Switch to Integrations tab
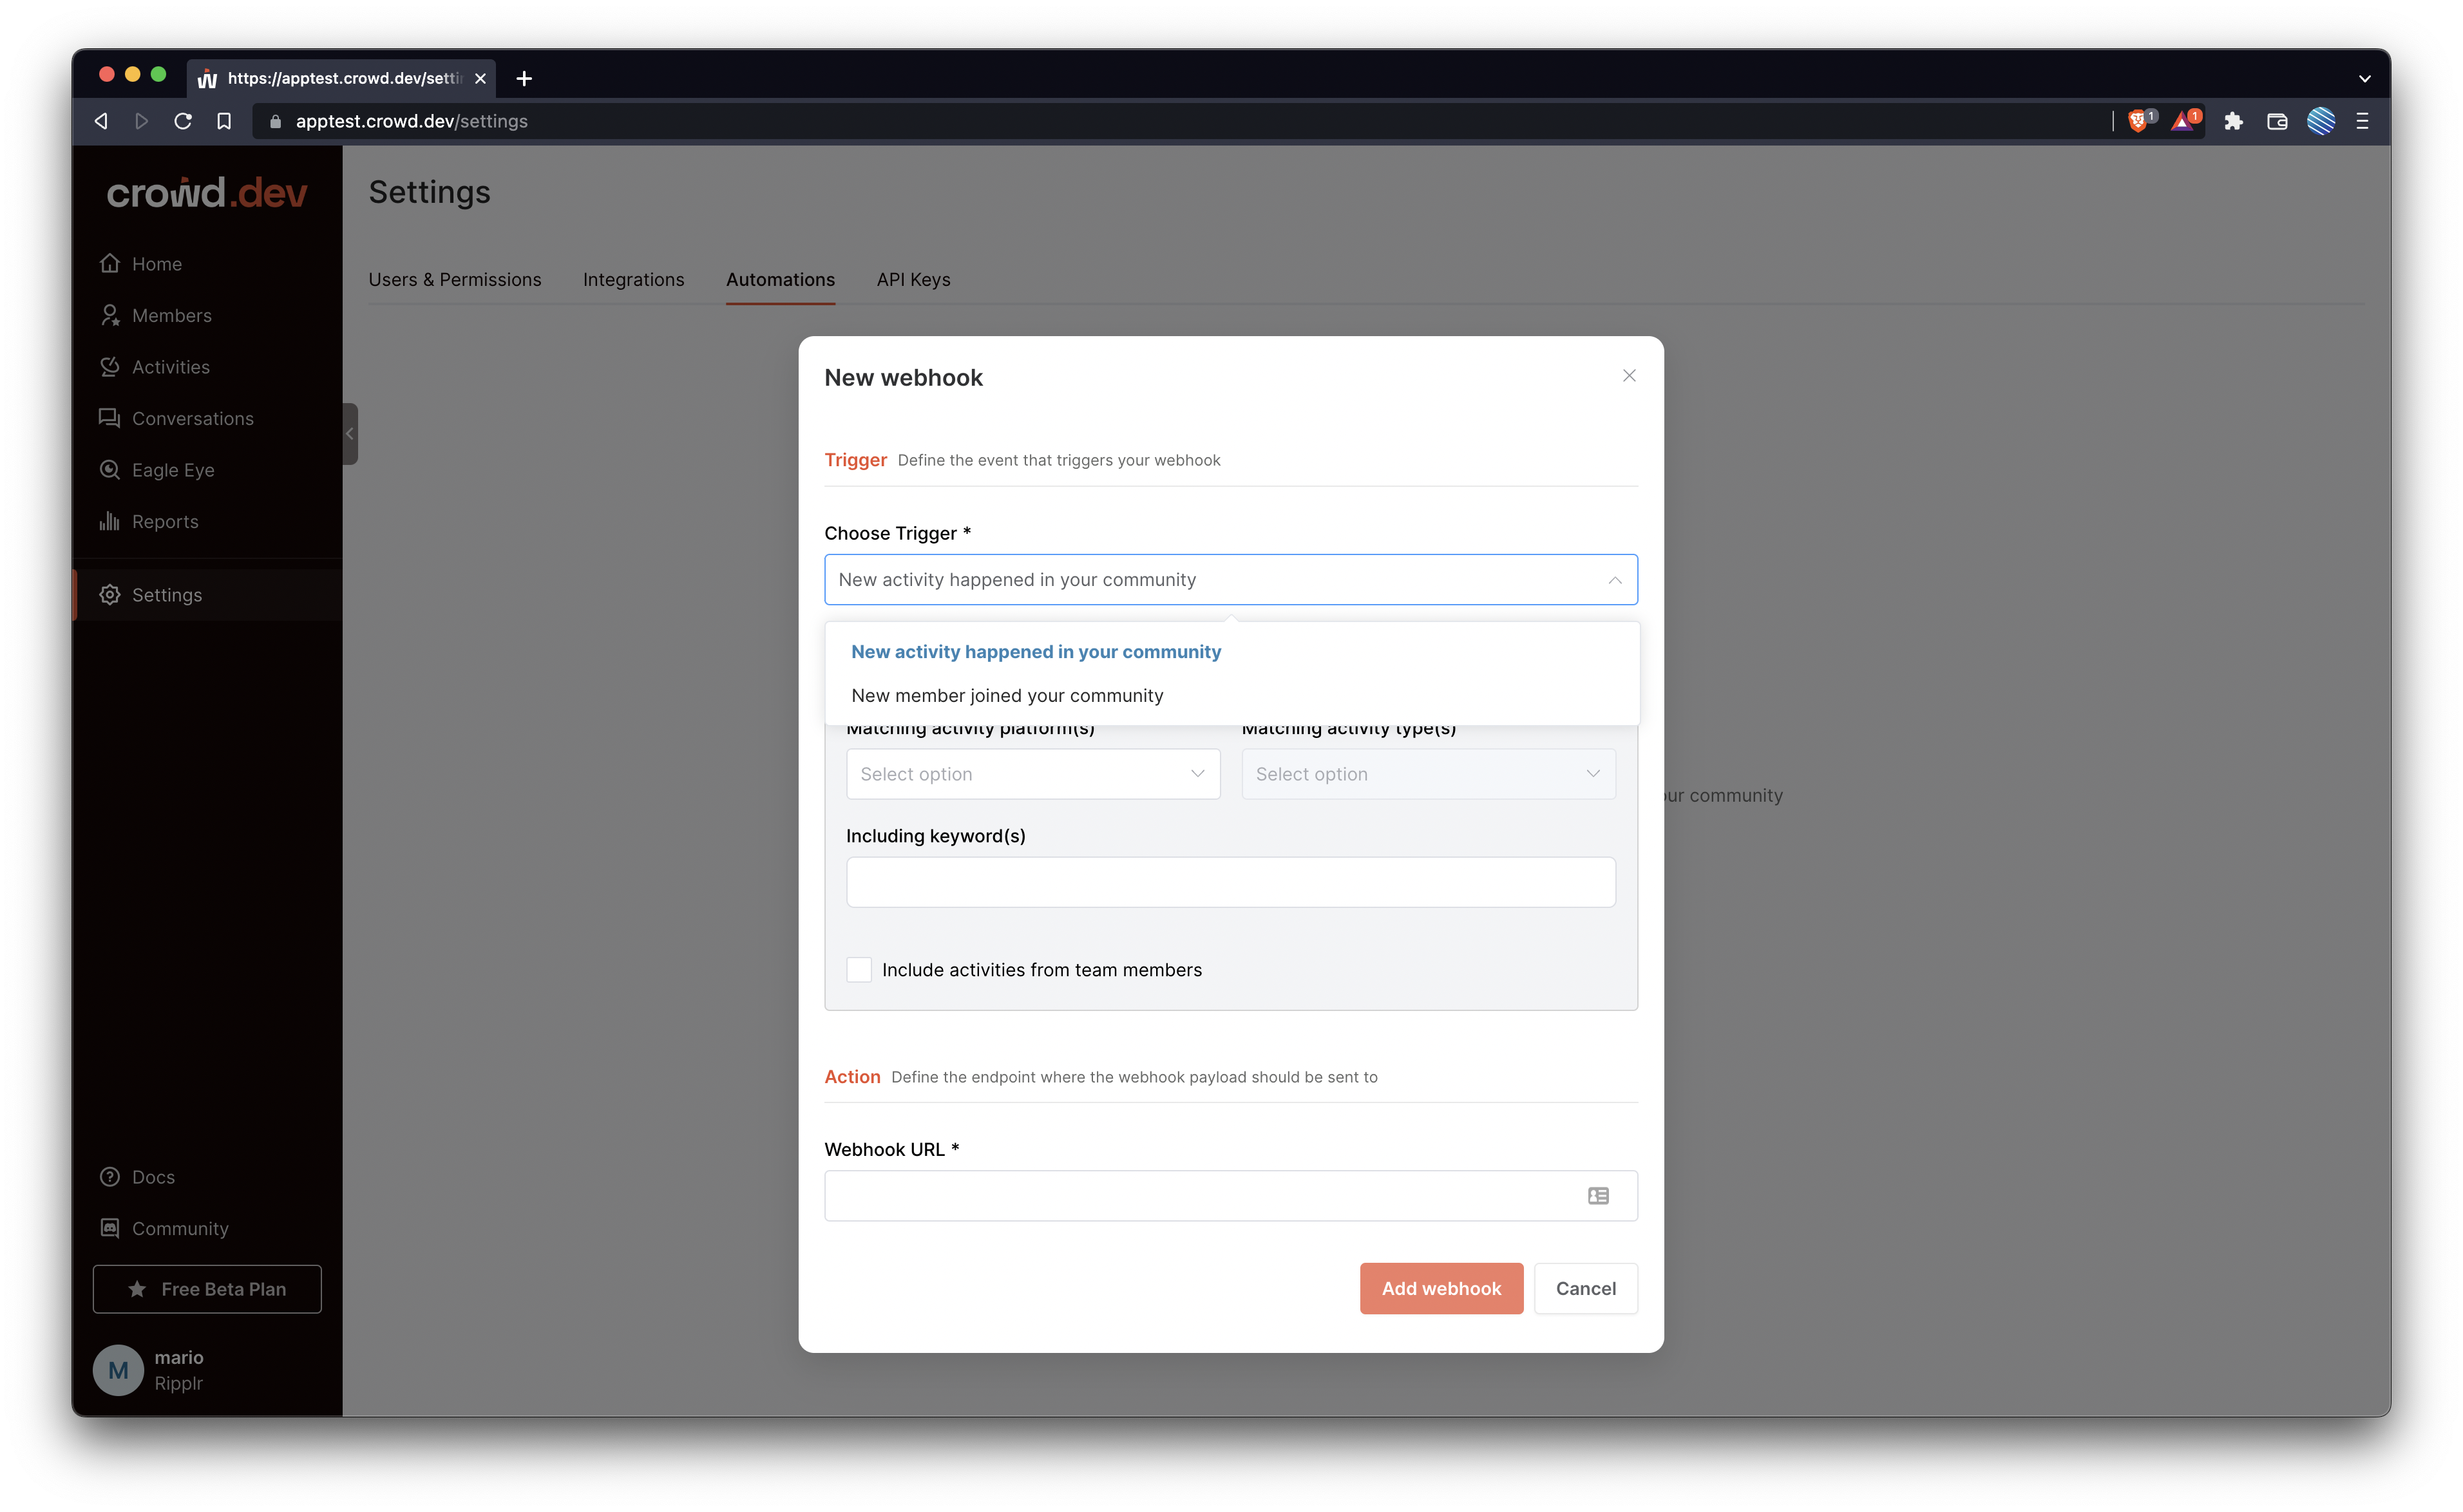The image size is (2463, 1512). 634,279
